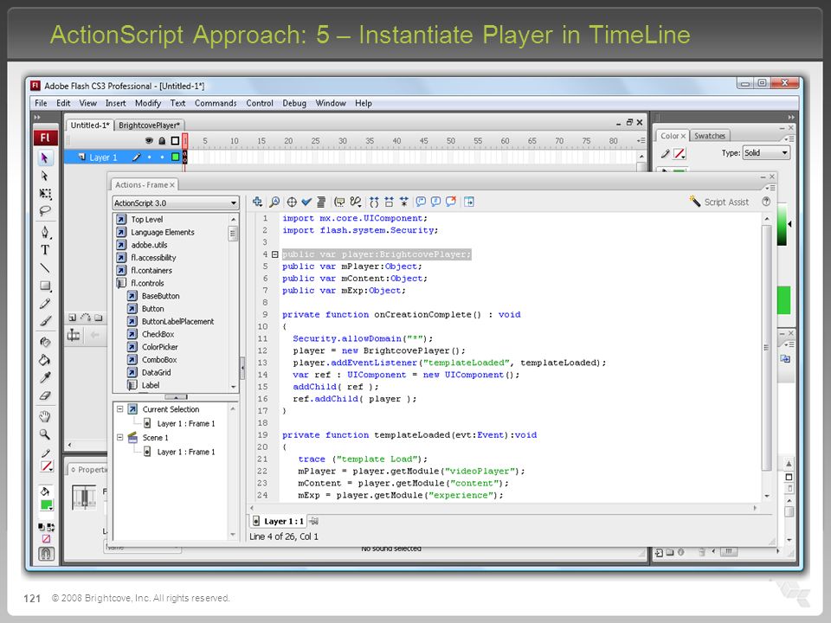Image resolution: width=831 pixels, height=623 pixels.
Task: Click the green fill color preview swatch
Action: tap(784, 300)
